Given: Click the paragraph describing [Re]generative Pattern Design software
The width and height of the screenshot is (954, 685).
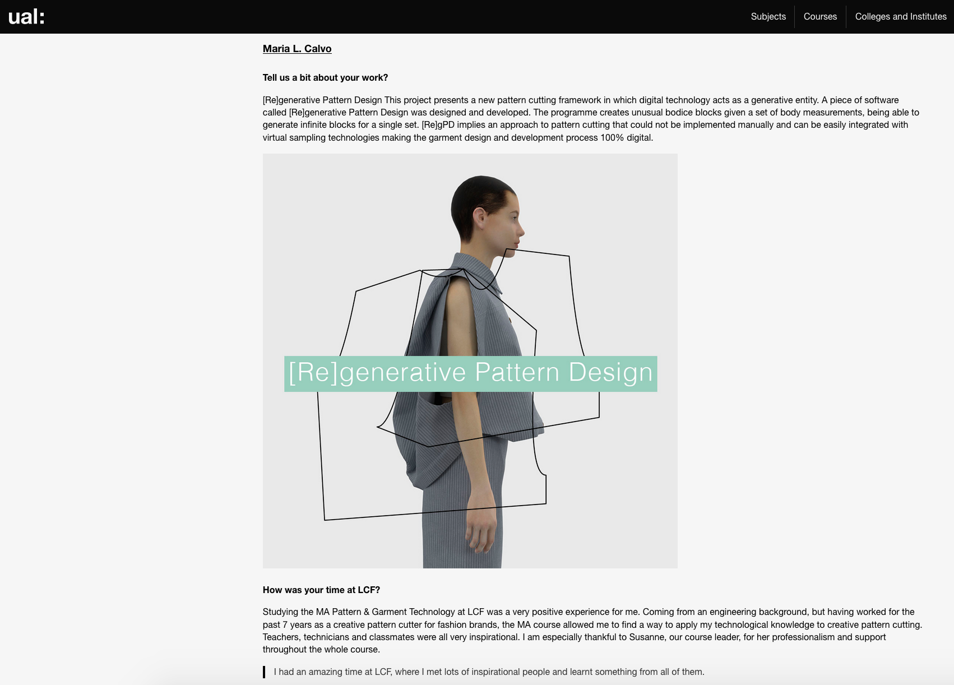Looking at the screenshot, I should 591,119.
